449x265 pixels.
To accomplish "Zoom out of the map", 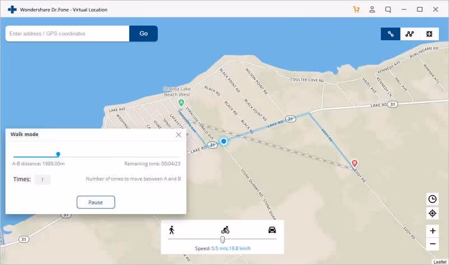I will (x=432, y=244).
